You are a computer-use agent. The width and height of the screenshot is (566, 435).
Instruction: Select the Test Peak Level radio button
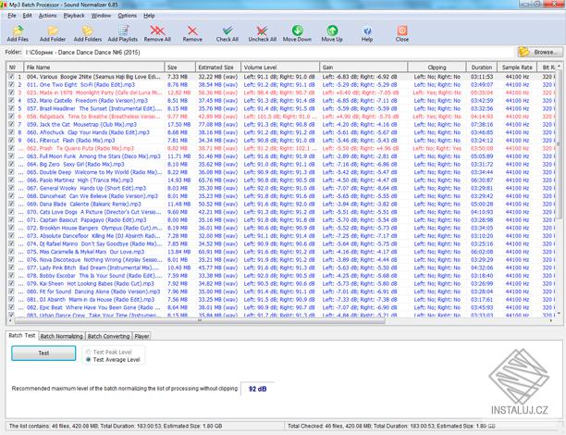point(90,351)
